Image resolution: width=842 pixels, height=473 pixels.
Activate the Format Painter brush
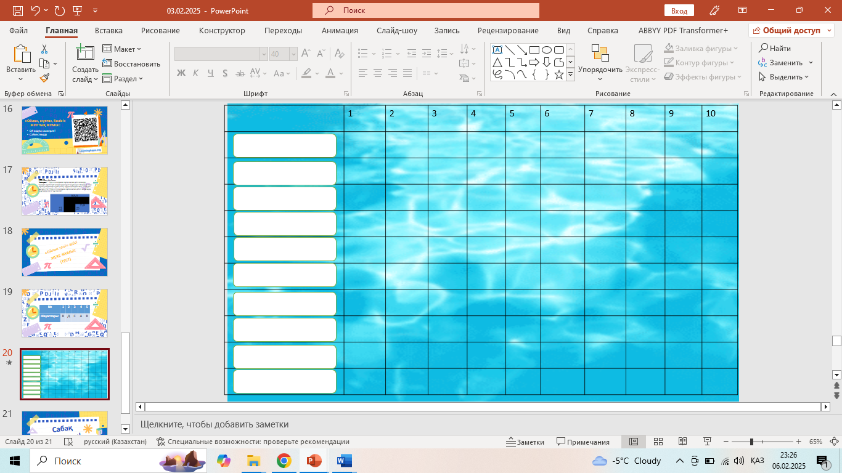[44, 78]
